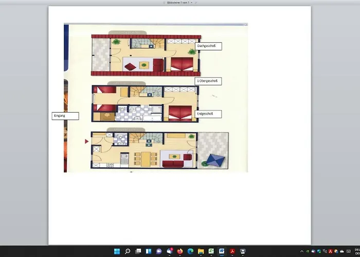Open the Widgets panel icon
Screen dimensions: 360x257
coord(149,252)
